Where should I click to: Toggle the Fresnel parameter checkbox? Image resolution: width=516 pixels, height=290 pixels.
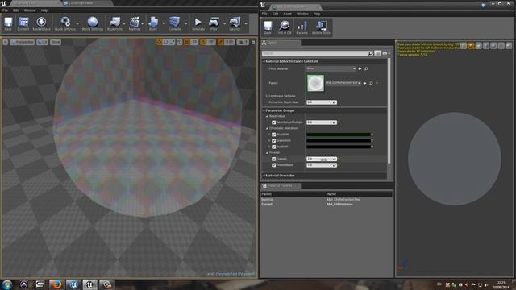274,159
